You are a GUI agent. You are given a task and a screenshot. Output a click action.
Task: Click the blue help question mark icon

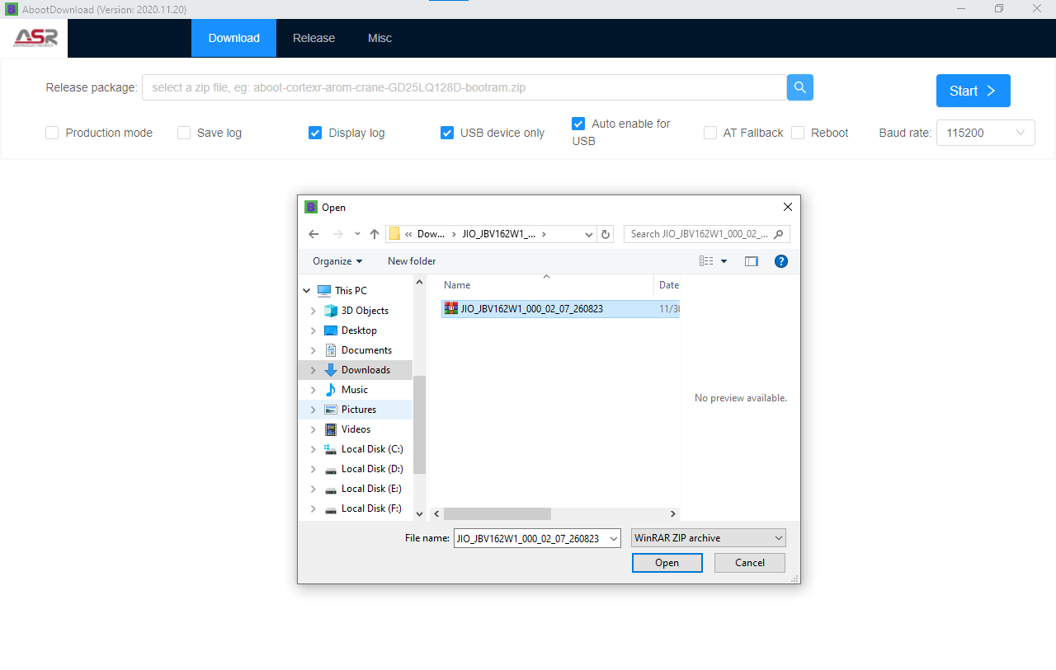coord(780,261)
